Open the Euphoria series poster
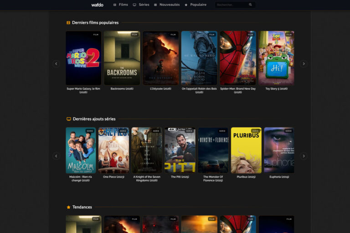Image resolution: width=350 pixels, height=233 pixels. click(279, 150)
